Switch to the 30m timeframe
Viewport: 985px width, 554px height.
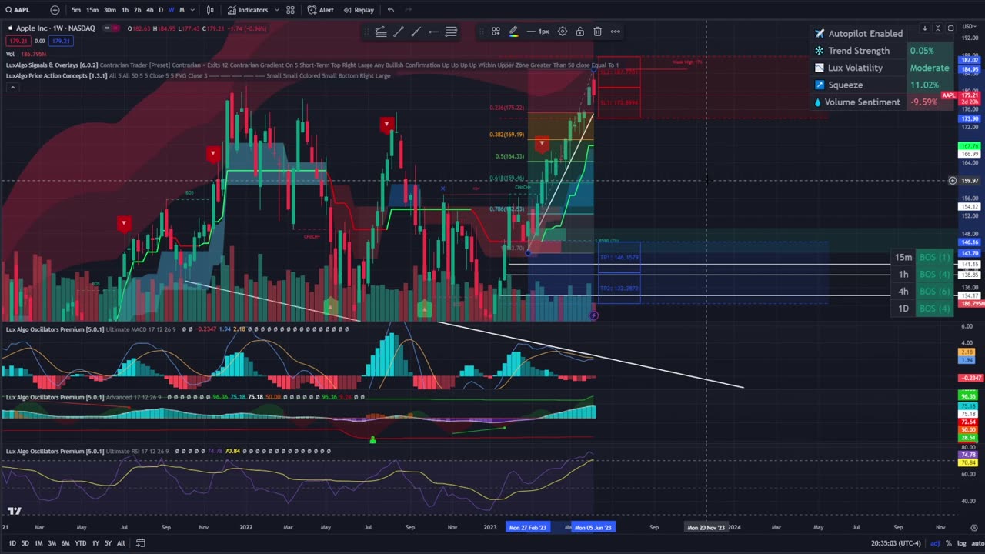point(110,10)
